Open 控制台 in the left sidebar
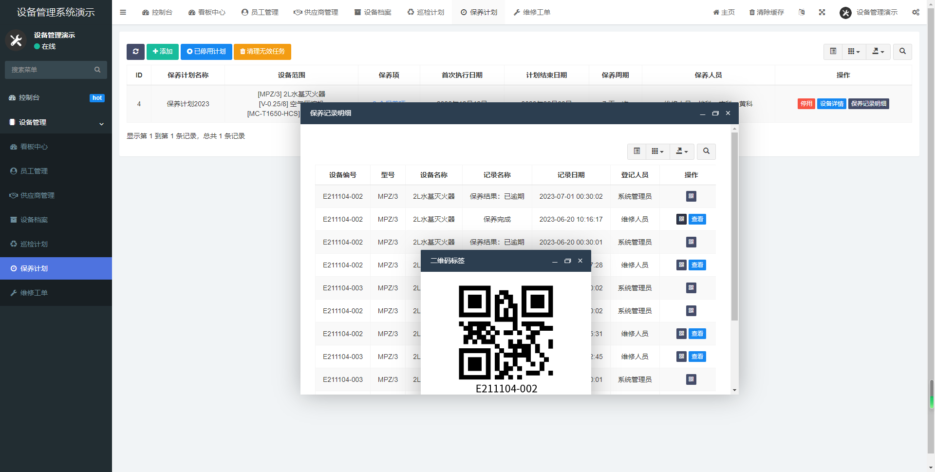The height and width of the screenshot is (472, 935). click(56, 97)
